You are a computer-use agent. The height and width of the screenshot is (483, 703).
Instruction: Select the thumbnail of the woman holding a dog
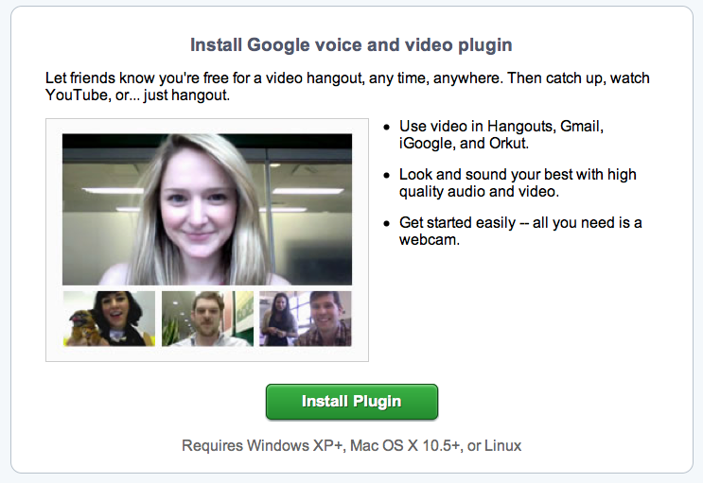(x=109, y=319)
